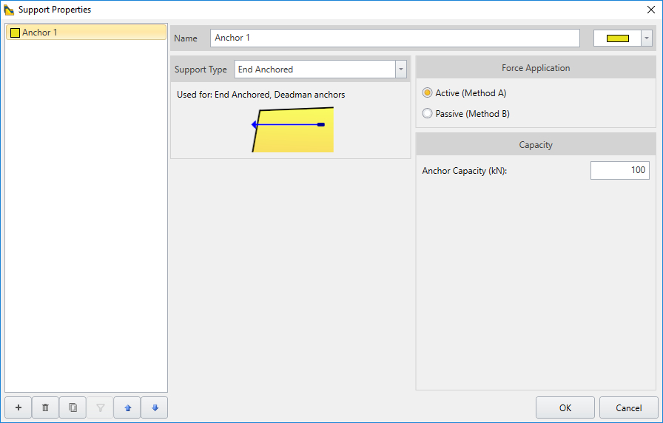Image resolution: width=663 pixels, height=423 pixels.
Task: Move support down with blue down arrow
Action: 155,407
